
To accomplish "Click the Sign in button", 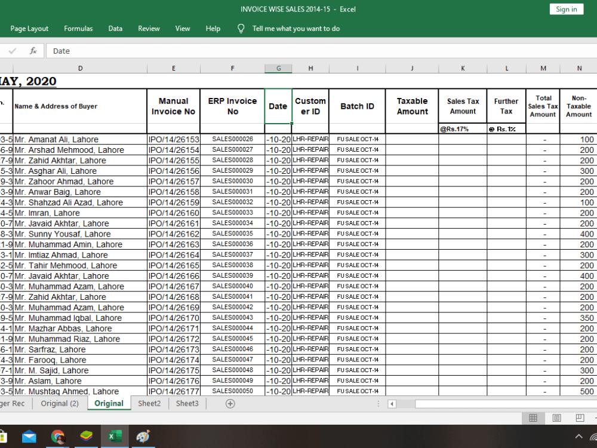I will 566,9.
